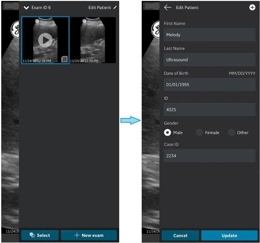Click the Last Name field showing Ultrasound
This screenshot has width=260, height=243.
(x=209, y=60)
